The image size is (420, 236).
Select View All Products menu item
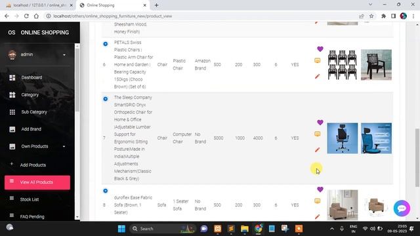(37, 182)
